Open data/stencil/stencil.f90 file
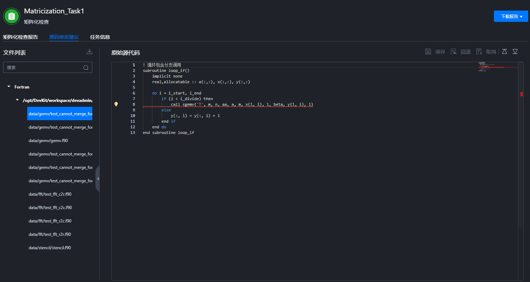 click(x=49, y=247)
